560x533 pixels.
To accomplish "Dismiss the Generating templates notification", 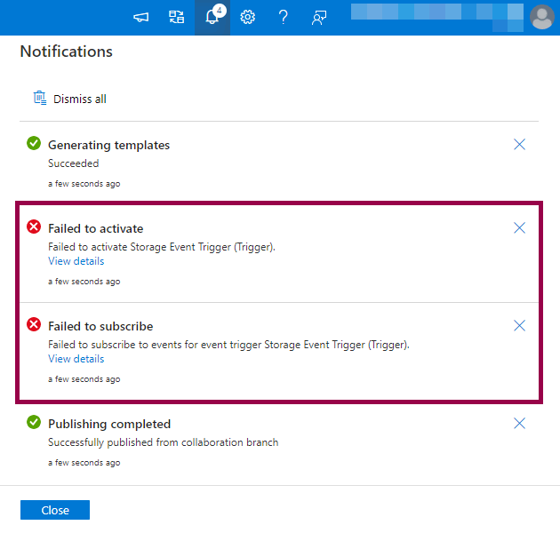I will pyautogui.click(x=520, y=145).
